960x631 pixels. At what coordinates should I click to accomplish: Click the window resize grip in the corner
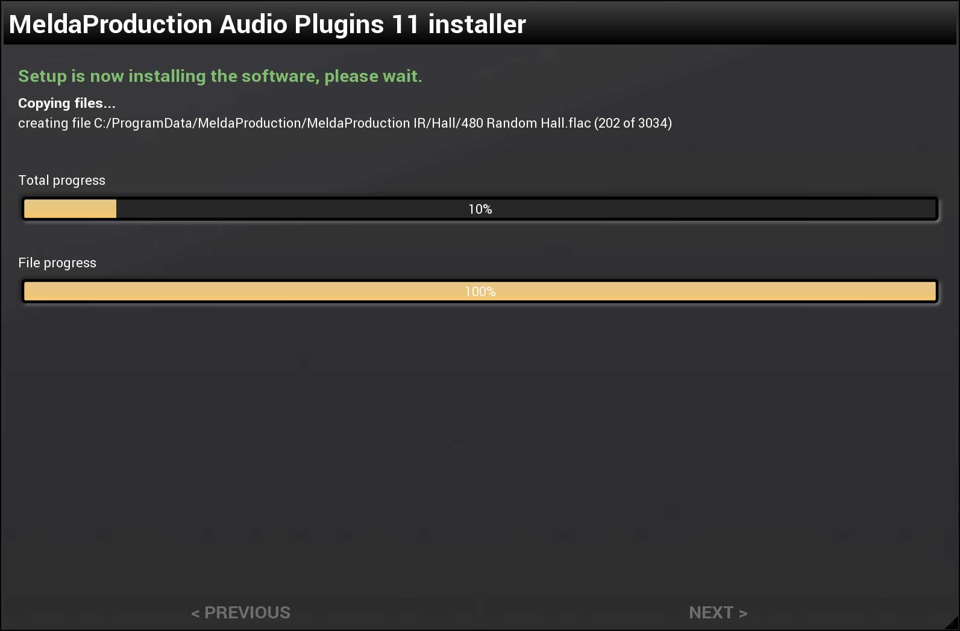[x=952, y=624]
